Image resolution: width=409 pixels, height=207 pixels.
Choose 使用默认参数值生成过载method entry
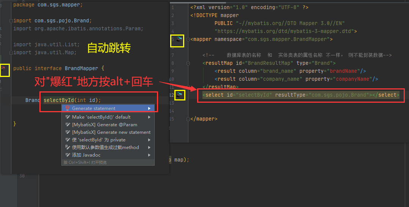pos(108,147)
